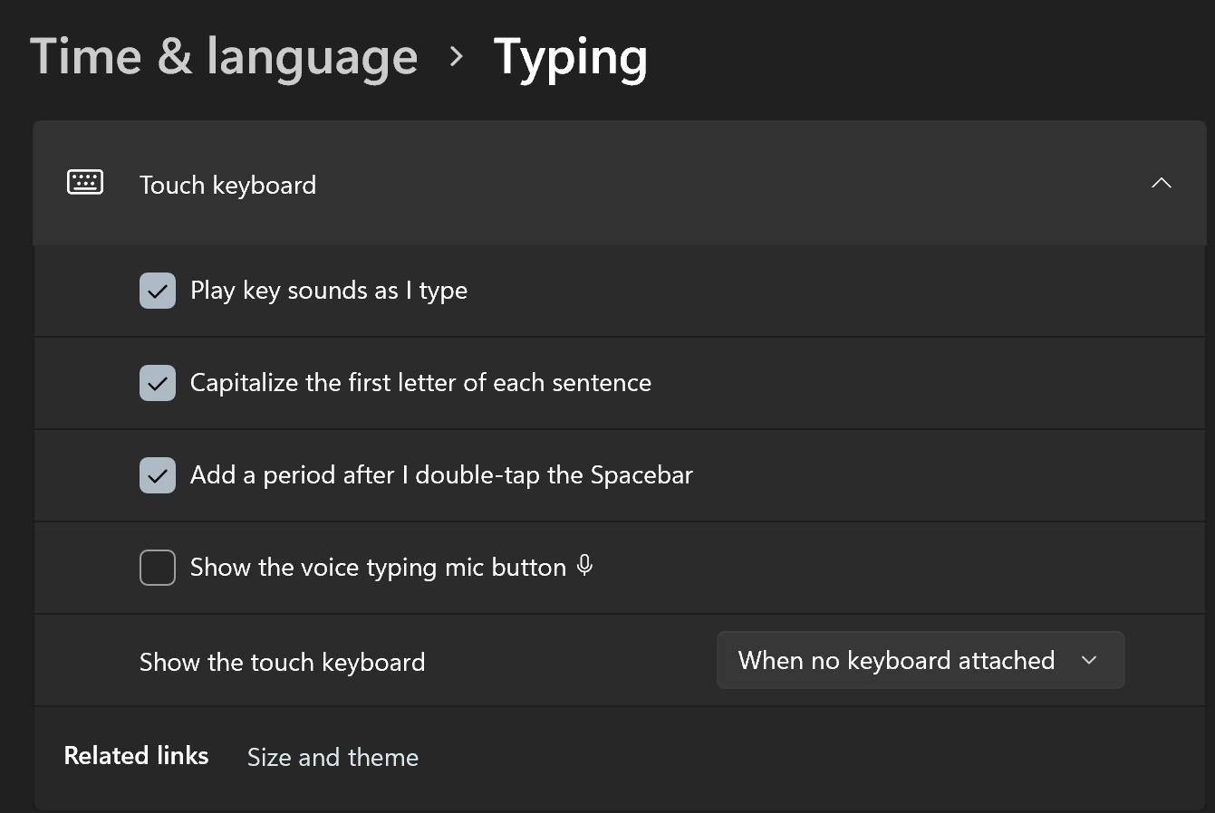Uncheck the Capitalize first letter checkbox
1215x813 pixels.
158,384
